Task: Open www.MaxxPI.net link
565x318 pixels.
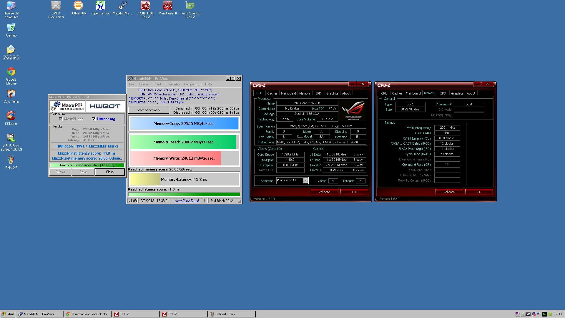Action: point(187,201)
